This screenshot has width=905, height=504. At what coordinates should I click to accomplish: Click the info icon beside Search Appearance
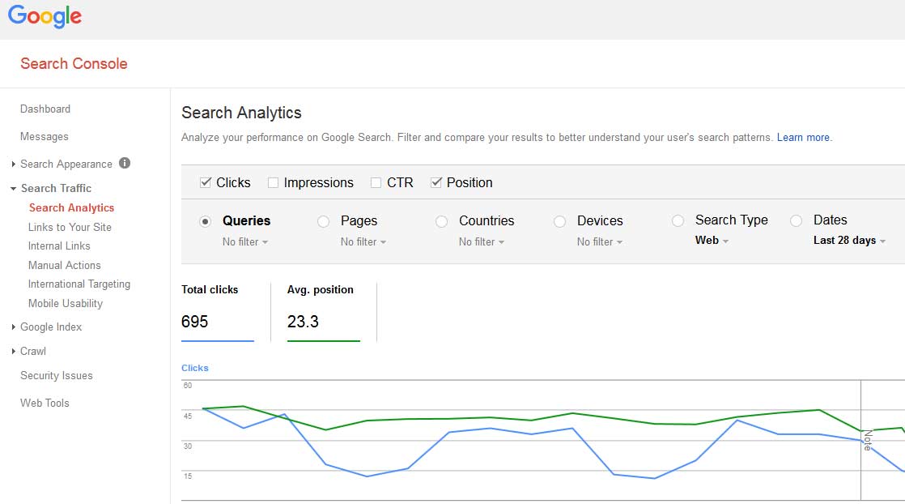124,164
